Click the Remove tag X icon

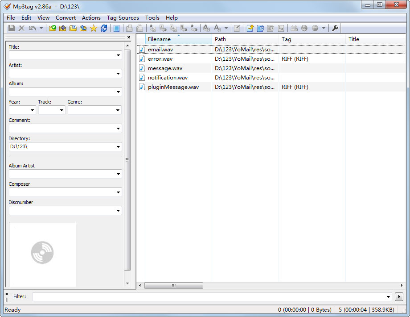[21, 28]
